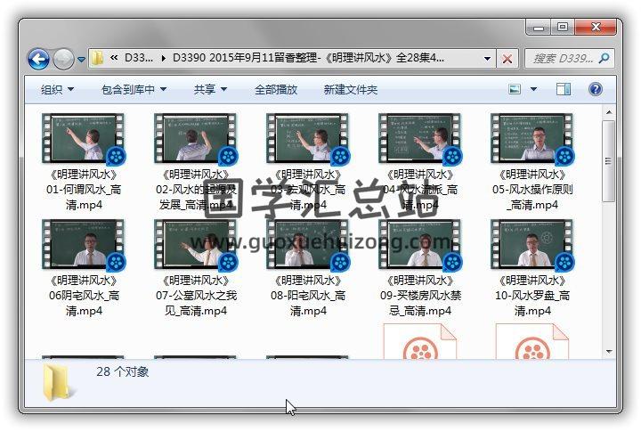The width and height of the screenshot is (641, 432).
Task: Click the 全部播放 button
Action: tap(276, 90)
